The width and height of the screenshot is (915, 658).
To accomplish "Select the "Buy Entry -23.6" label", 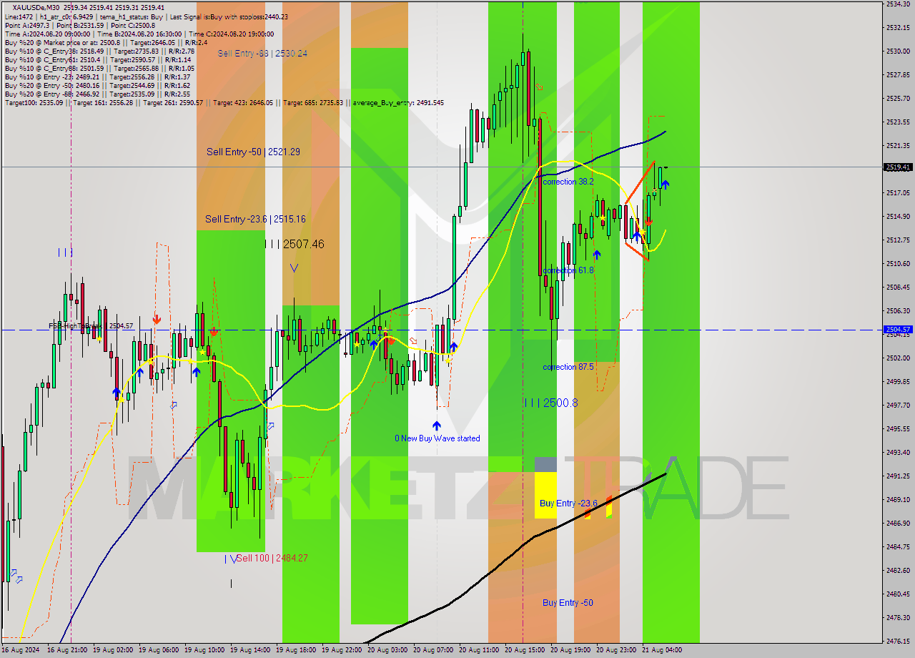I will tap(568, 504).
